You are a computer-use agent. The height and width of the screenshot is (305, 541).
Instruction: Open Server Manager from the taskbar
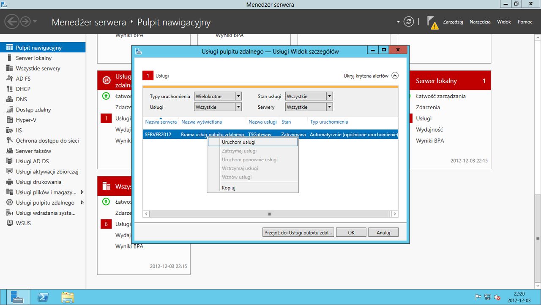[17, 297]
